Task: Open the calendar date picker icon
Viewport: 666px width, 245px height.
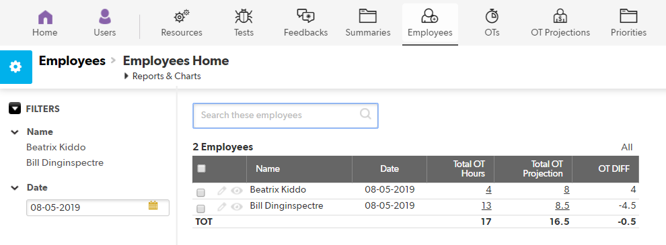Action: tap(153, 205)
